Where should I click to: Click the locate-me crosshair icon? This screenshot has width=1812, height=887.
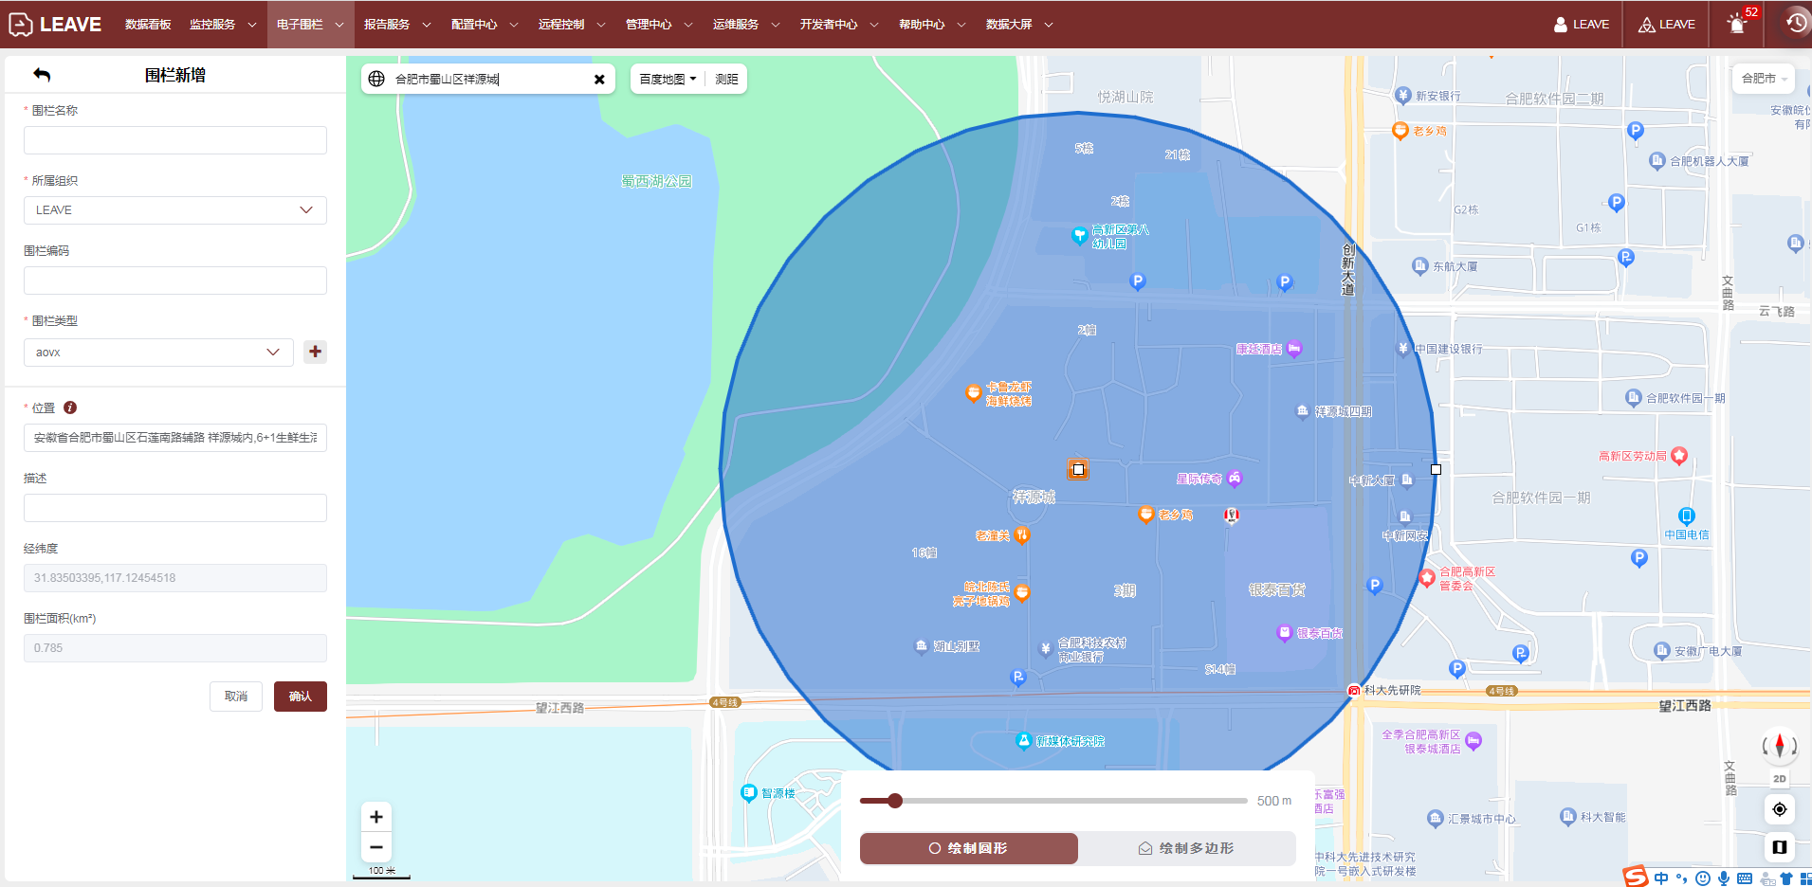pos(1779,809)
